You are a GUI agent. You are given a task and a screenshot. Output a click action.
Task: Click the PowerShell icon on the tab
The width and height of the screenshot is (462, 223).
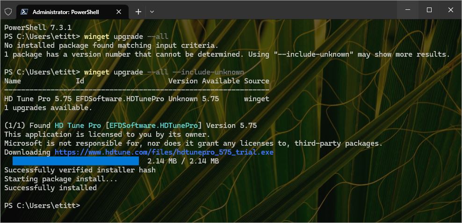coord(24,12)
